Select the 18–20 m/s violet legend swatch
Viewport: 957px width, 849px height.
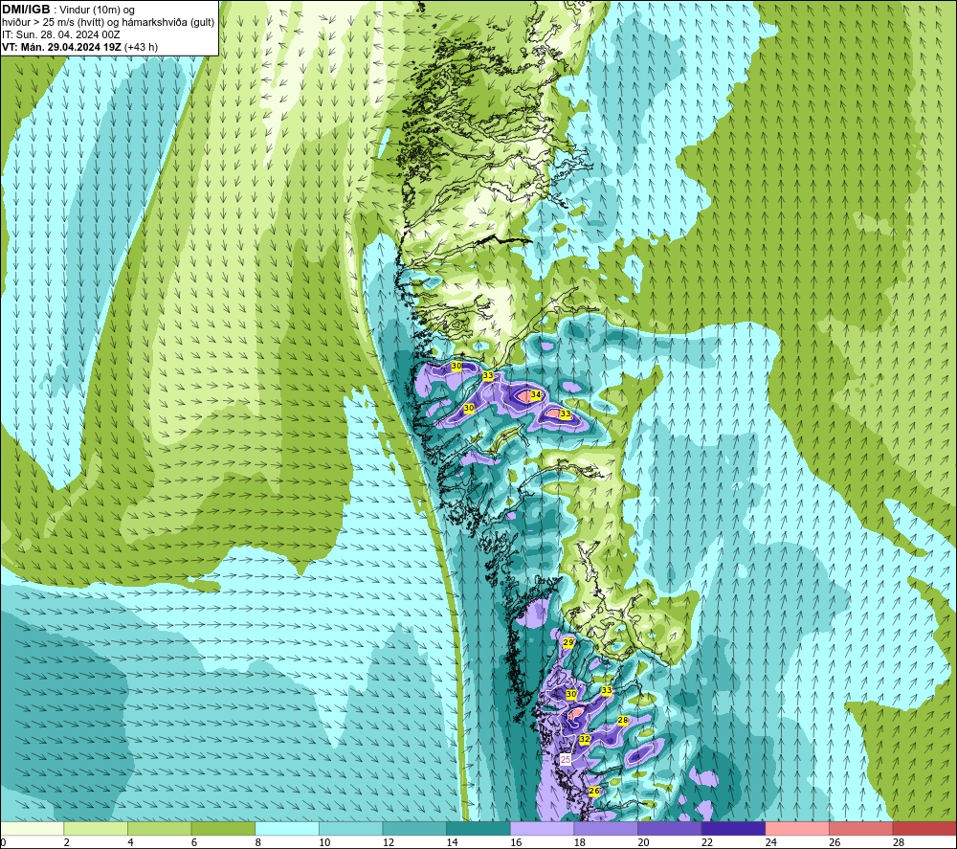[x=606, y=829]
